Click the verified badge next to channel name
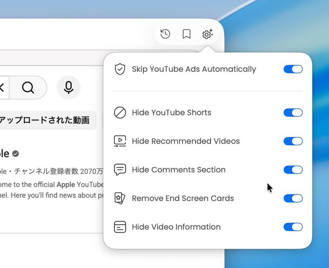This screenshot has height=268, width=329. (15, 154)
